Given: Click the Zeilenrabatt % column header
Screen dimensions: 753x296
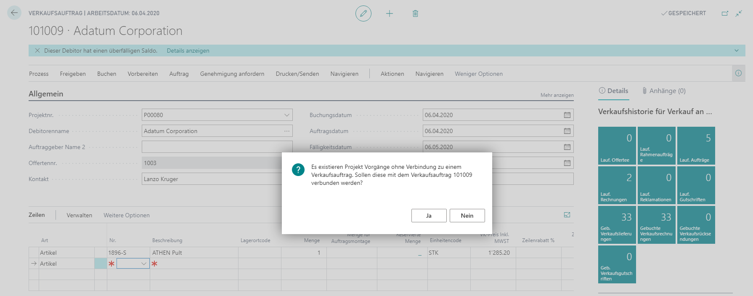Looking at the screenshot, I should 538,240.
